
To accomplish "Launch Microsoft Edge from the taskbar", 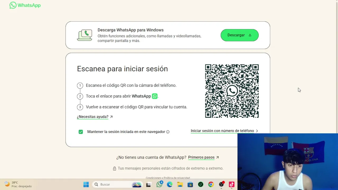I will [x=170, y=184].
